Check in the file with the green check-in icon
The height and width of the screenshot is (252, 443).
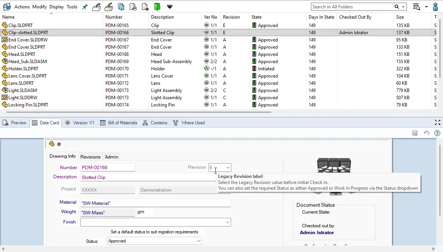108,6
